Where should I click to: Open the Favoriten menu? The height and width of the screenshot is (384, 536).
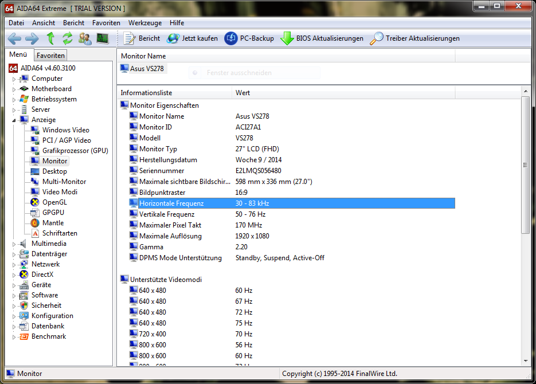pyautogui.click(x=106, y=23)
